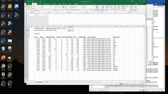Activate the Format Painter brush
168x94 pixels.
[x=35, y=10]
